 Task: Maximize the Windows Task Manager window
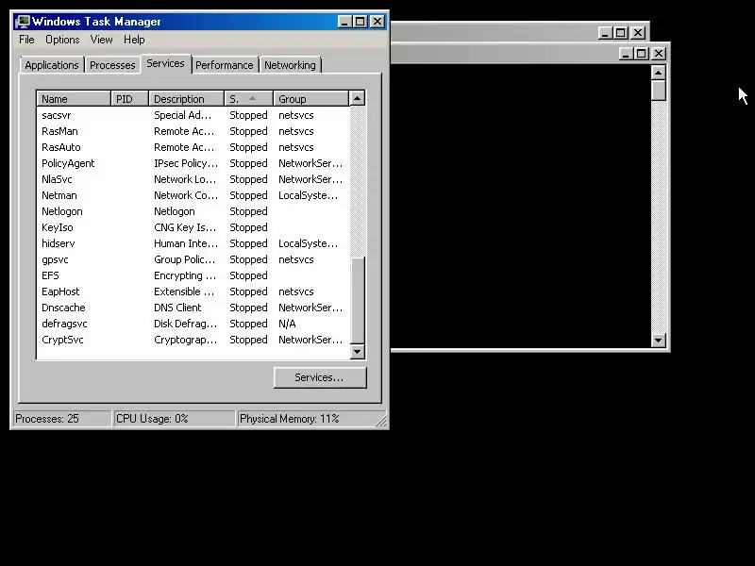tap(360, 22)
